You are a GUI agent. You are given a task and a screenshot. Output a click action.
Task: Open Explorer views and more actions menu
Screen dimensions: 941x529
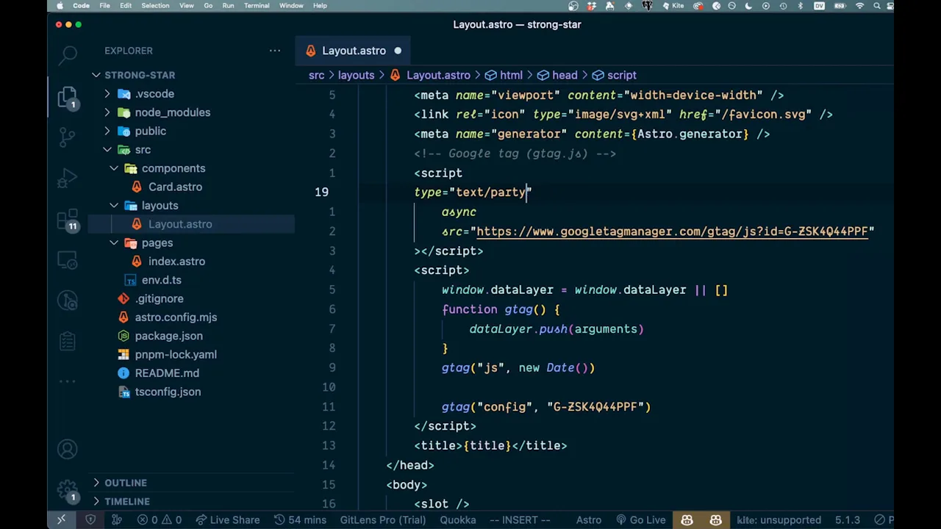click(x=274, y=51)
